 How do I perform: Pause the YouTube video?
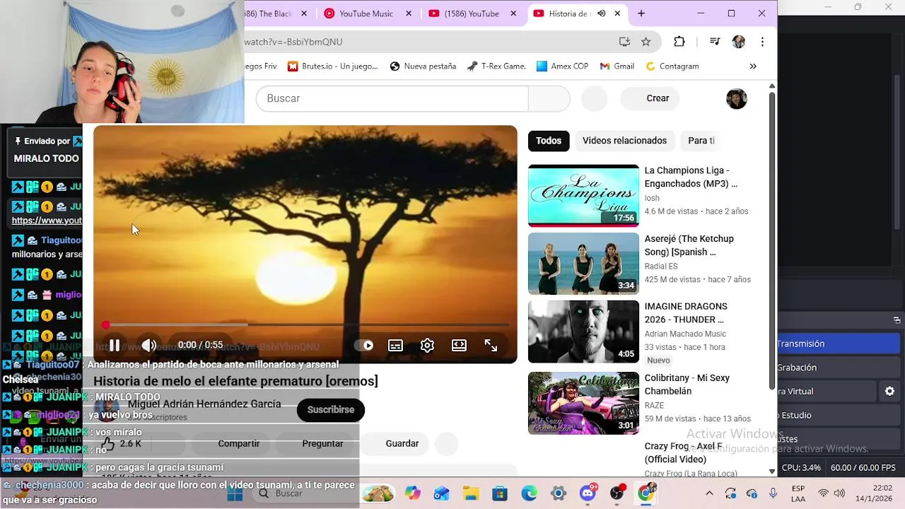pyautogui.click(x=115, y=345)
